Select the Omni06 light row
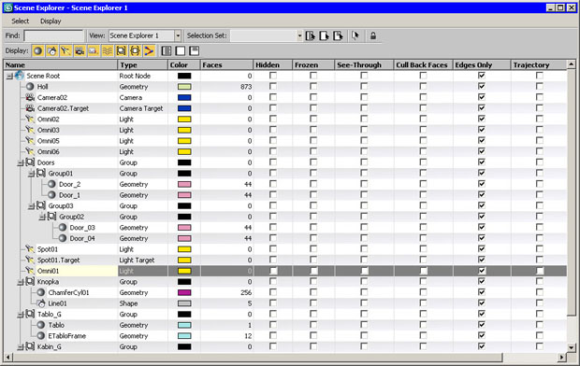The image size is (580, 366). coord(285,151)
